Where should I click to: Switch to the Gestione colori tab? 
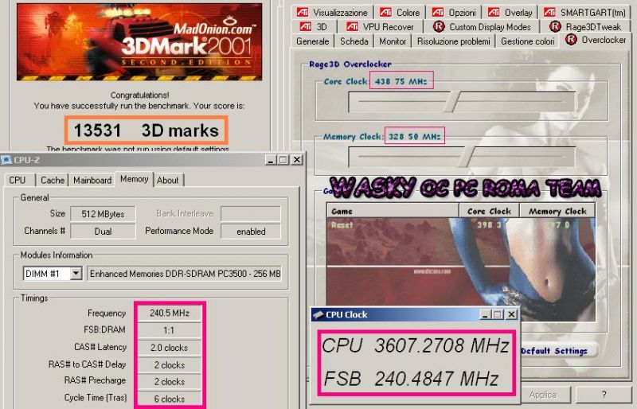527,41
